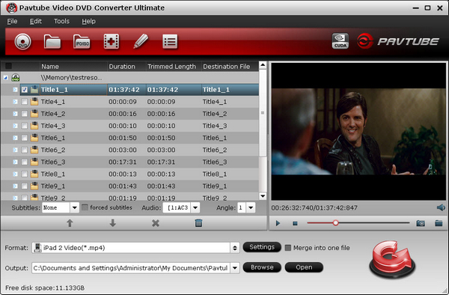Click the DVD source disc icon
The image size is (449, 295).
pyautogui.click(x=16, y=78)
